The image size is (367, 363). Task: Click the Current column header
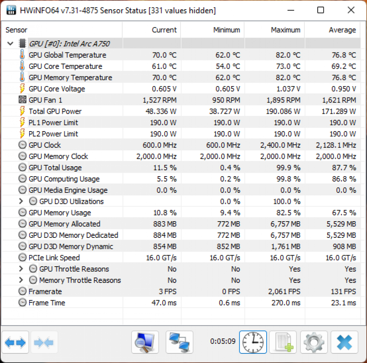pos(152,30)
